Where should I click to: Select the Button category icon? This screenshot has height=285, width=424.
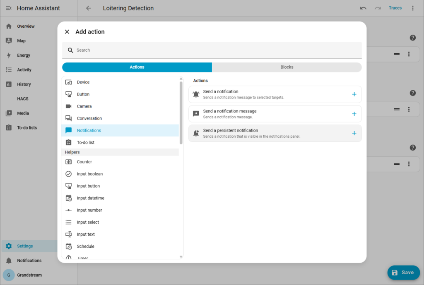tap(69, 94)
